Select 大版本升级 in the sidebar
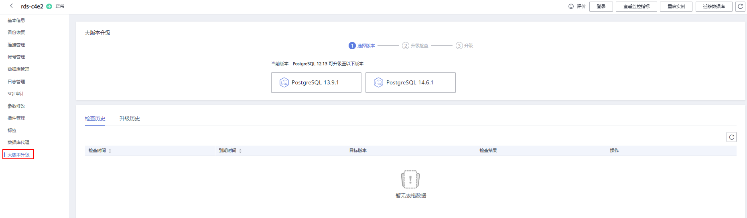Viewport: 747px width, 218px height. [x=18, y=155]
